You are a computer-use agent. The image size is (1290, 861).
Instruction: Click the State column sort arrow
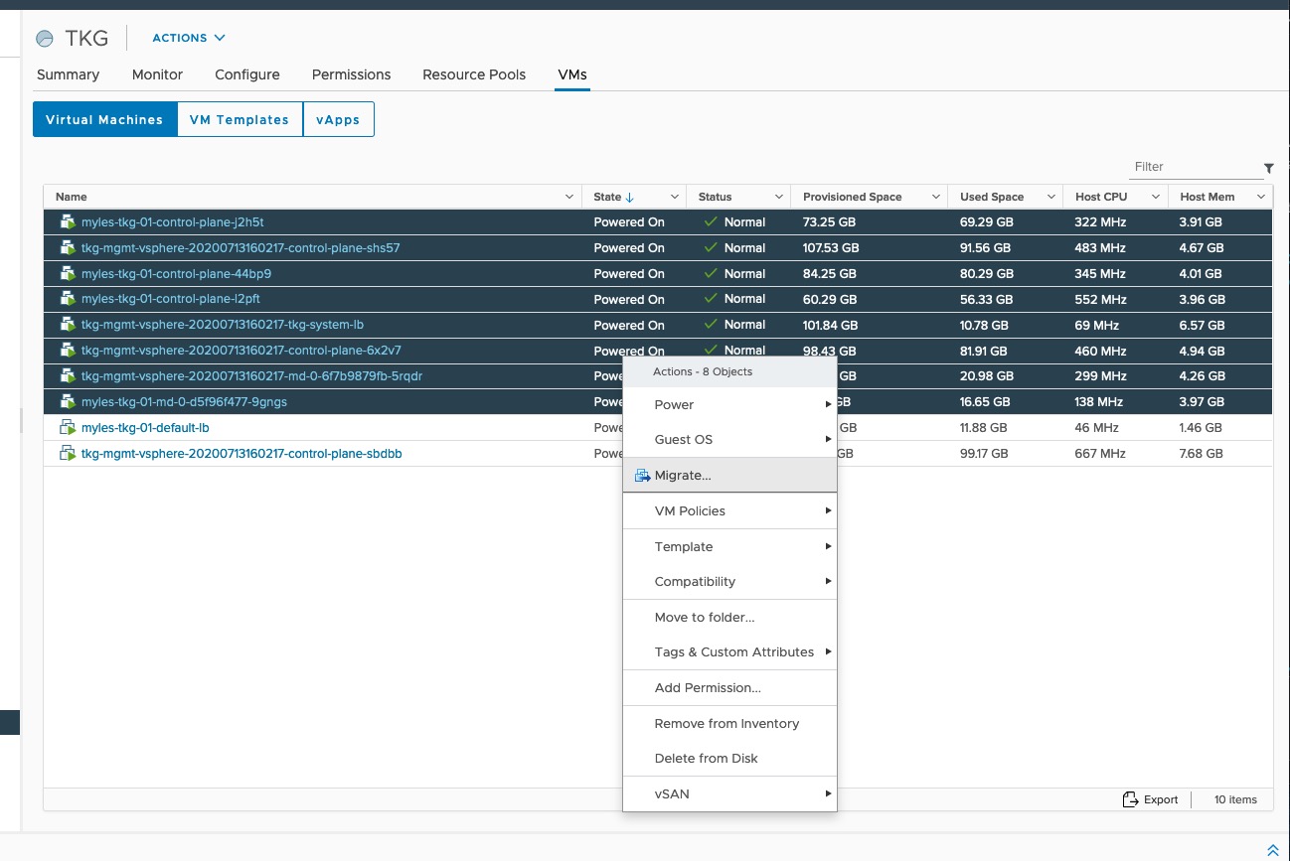pyautogui.click(x=630, y=197)
